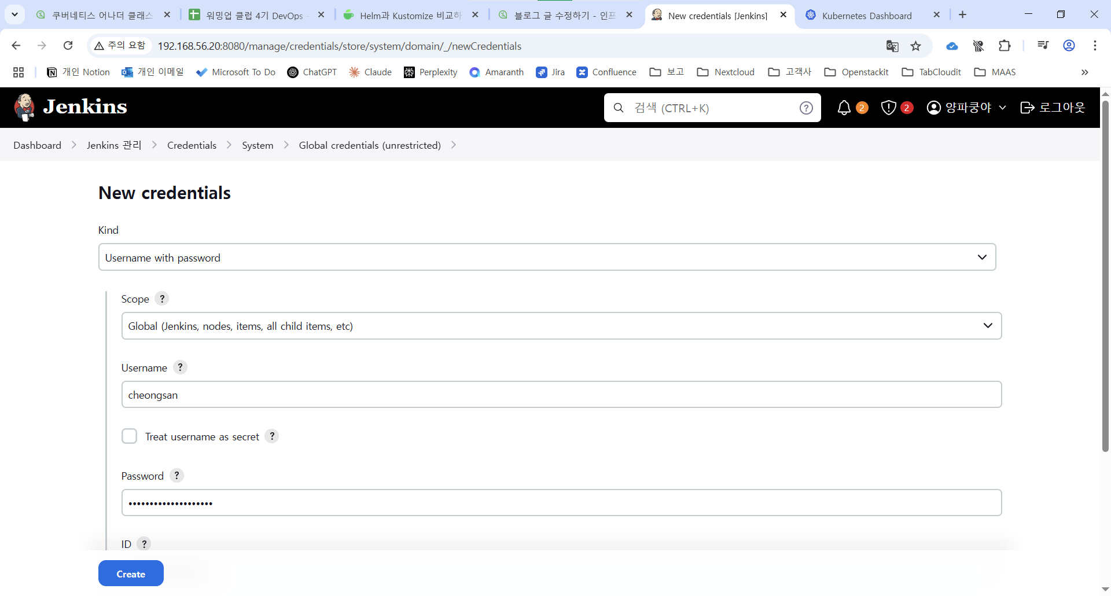This screenshot has height=596, width=1111.
Task: Expand user account menu chevron
Action: pos(1003,108)
